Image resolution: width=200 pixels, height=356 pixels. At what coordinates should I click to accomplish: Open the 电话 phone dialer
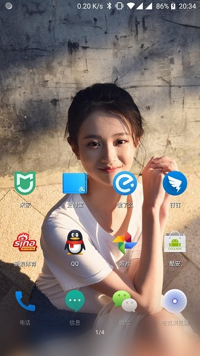pos(25,301)
